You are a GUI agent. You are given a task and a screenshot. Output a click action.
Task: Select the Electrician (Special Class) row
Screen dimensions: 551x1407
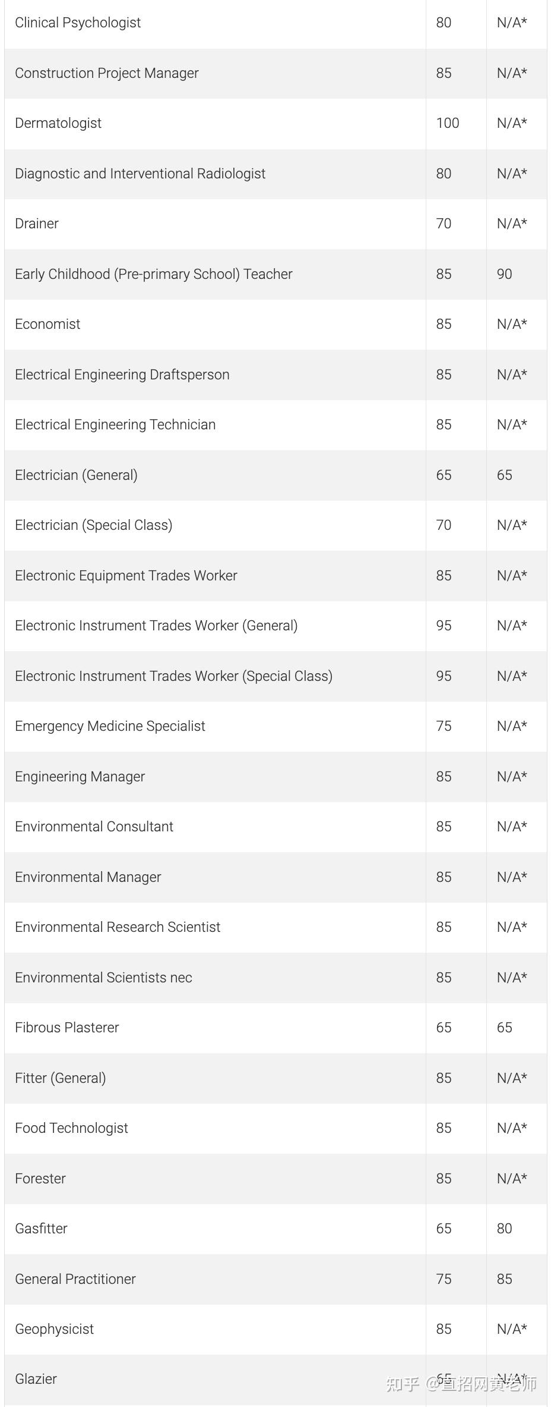point(94,525)
